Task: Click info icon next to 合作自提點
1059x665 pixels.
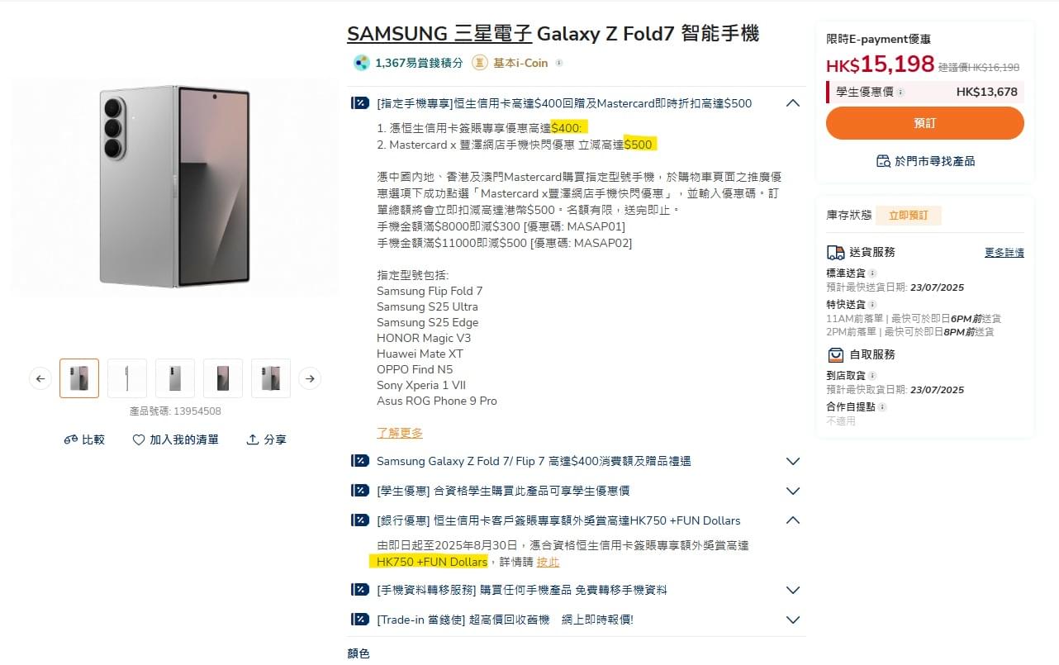Action: [x=882, y=407]
